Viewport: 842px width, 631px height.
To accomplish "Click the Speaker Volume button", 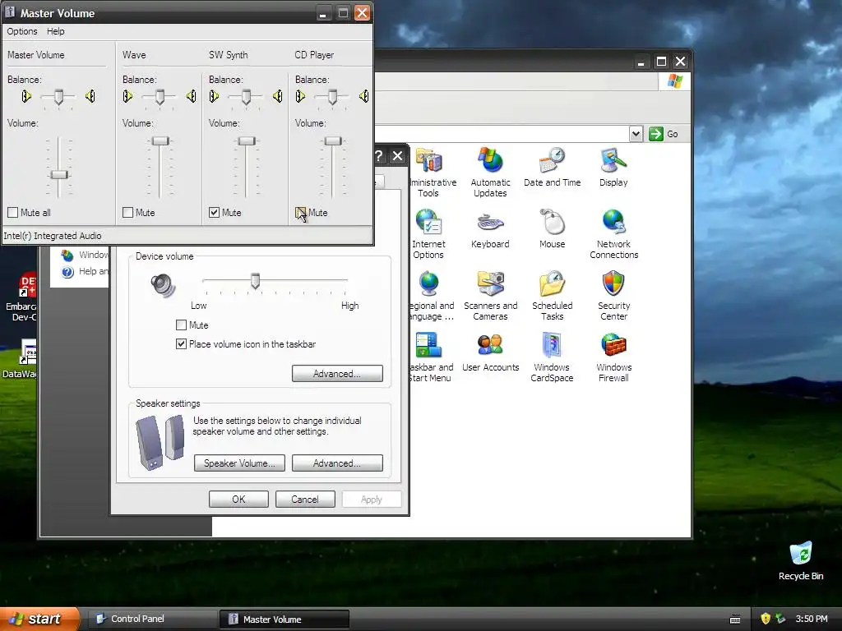I will (x=239, y=463).
